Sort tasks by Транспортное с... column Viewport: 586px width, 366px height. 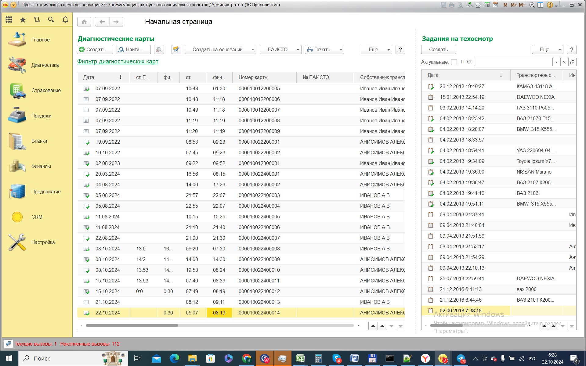click(536, 75)
